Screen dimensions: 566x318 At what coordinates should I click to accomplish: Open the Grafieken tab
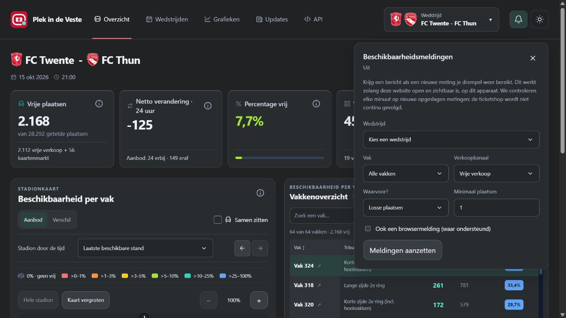click(222, 19)
